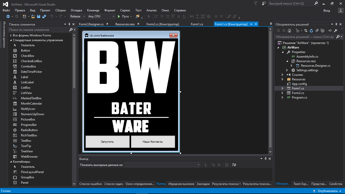Open the Release configuration dropdown

click(x=77, y=16)
